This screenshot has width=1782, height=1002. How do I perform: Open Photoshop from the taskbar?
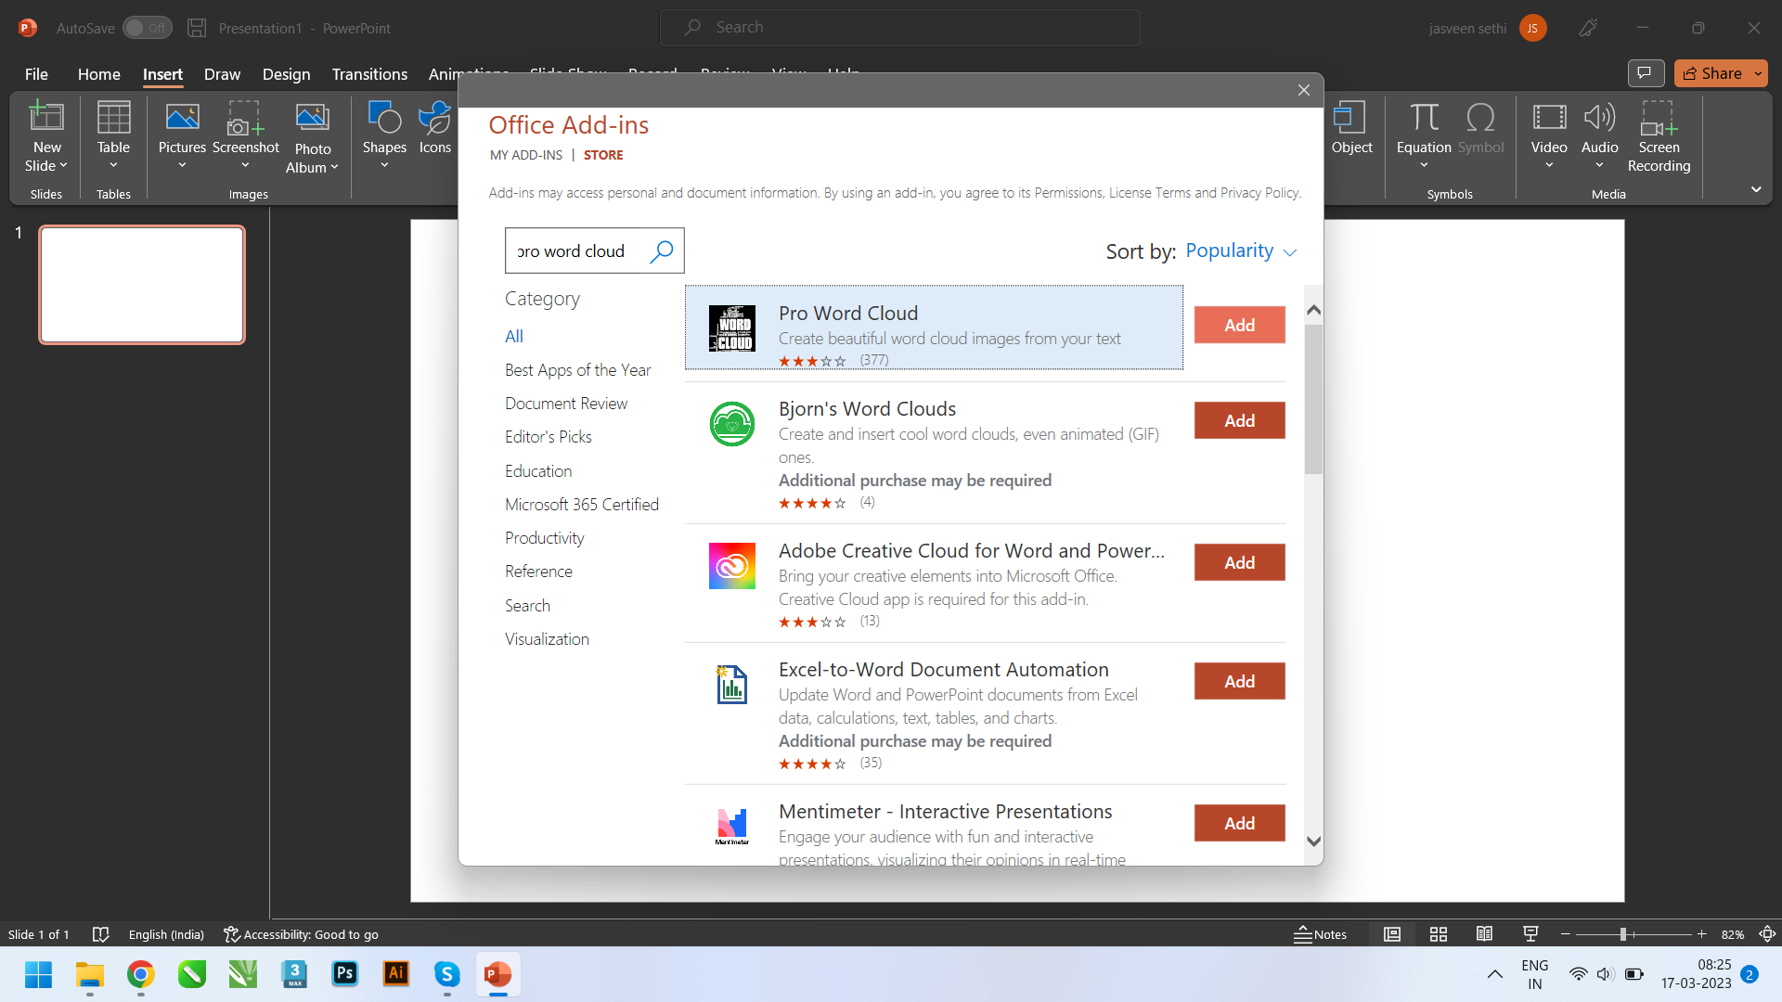(344, 974)
